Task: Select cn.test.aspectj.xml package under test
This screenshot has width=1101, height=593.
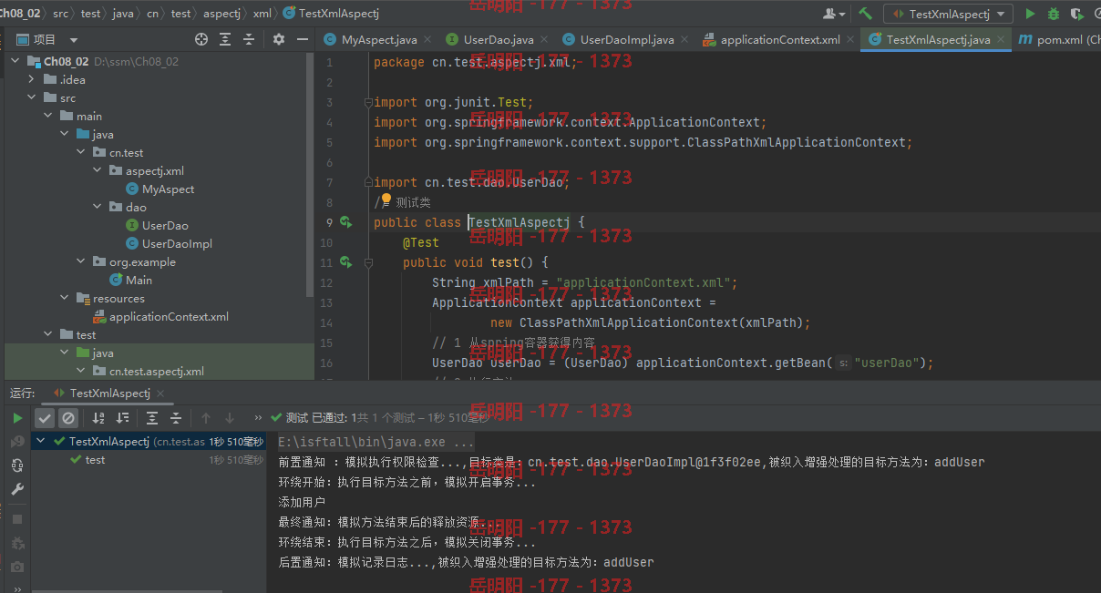Action: click(x=148, y=371)
